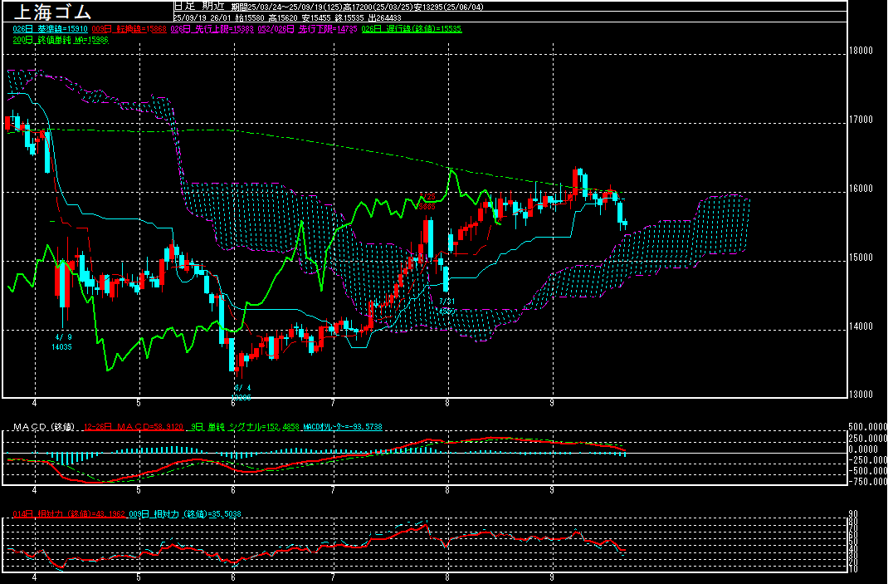Click the 上海ゴム chart title

[x=50, y=12]
